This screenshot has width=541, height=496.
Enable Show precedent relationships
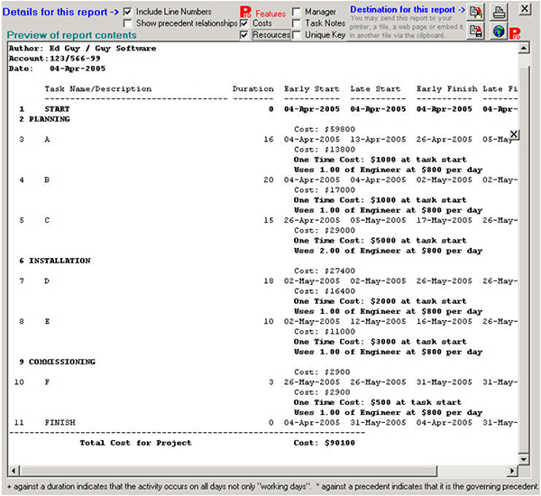(127, 23)
